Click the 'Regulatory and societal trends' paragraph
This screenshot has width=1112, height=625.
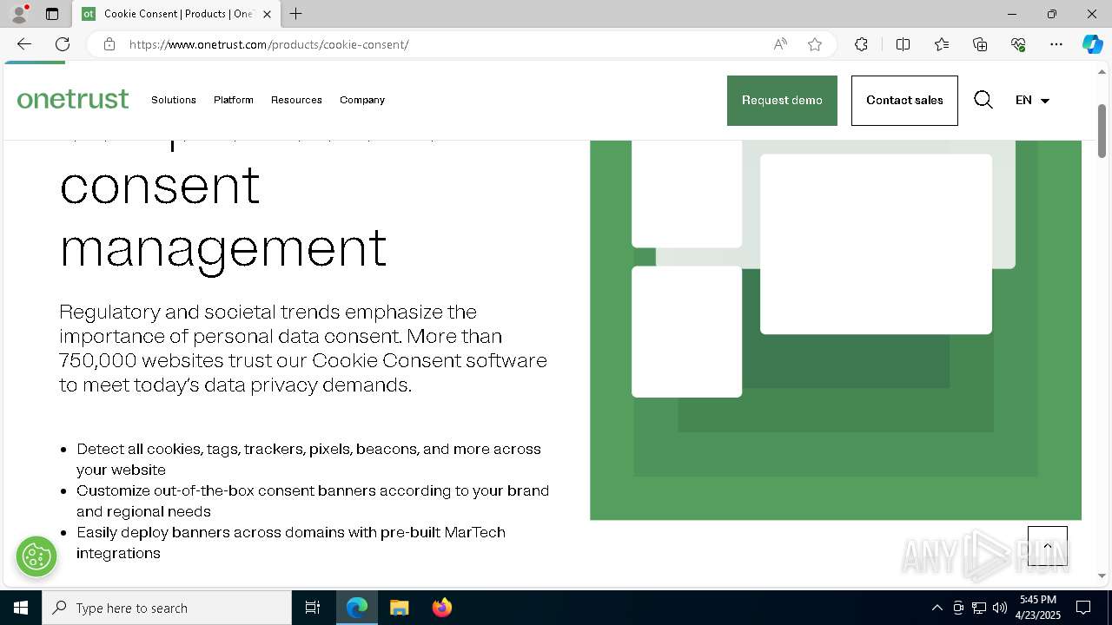coord(303,348)
